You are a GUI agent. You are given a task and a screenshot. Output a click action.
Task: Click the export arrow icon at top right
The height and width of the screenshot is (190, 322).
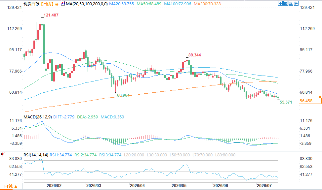click(x=296, y=3)
